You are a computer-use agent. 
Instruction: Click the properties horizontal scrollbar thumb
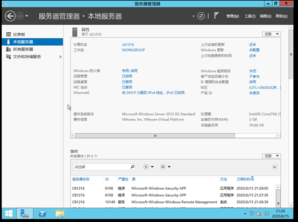tap(155, 135)
